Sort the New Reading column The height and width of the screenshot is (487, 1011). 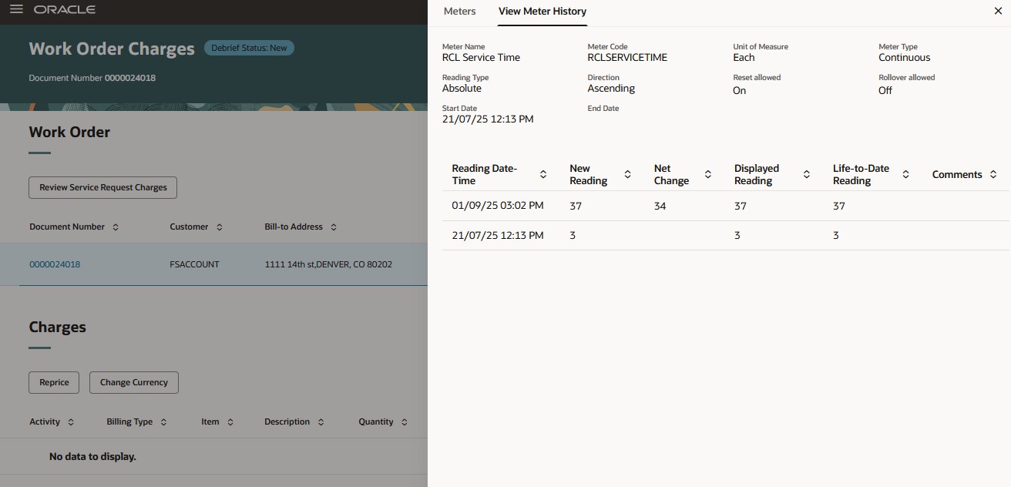[628, 174]
